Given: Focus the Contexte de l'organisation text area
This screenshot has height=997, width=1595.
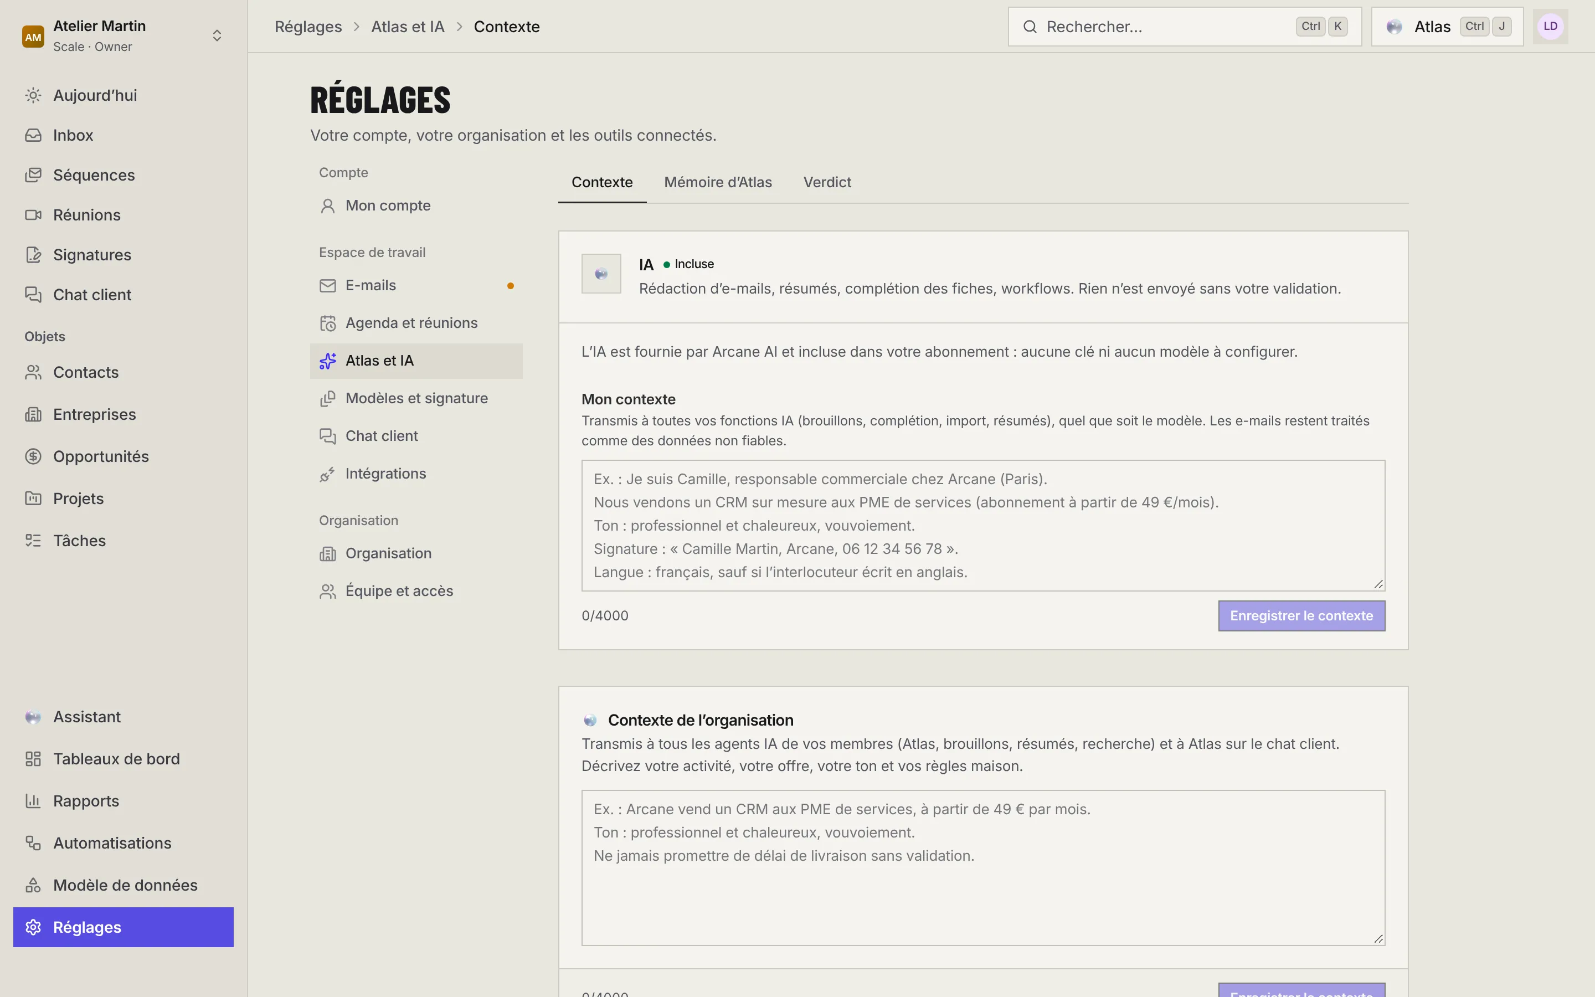Looking at the screenshot, I should [982, 868].
